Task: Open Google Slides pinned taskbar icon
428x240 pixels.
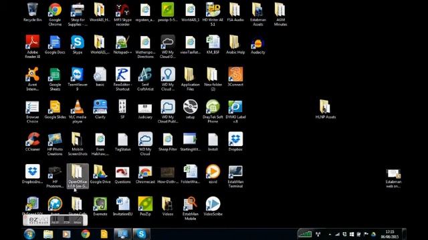Action: [x=104, y=234]
